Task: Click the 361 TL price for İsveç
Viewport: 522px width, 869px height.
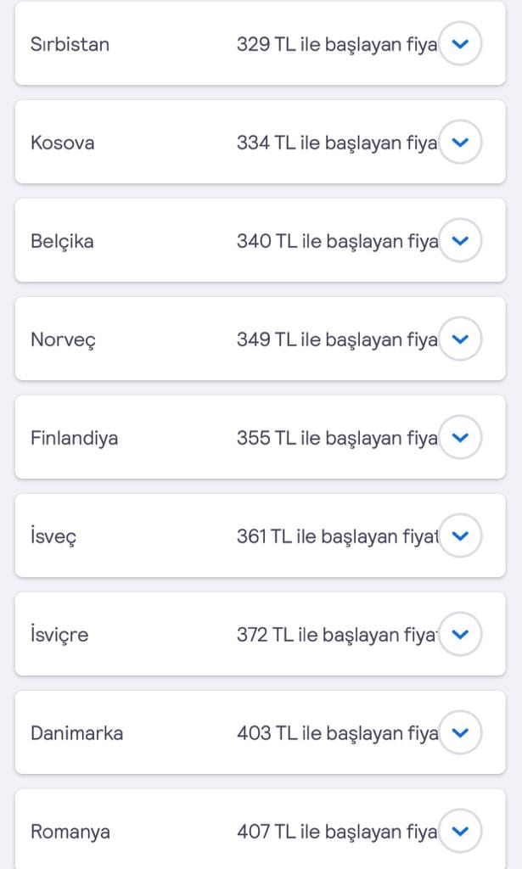Action: (336, 536)
